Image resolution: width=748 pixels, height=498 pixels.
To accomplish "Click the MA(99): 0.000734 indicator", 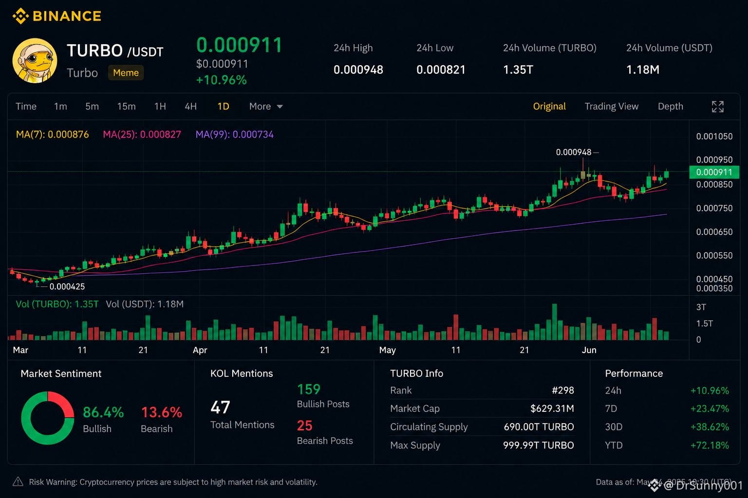I will (x=234, y=134).
